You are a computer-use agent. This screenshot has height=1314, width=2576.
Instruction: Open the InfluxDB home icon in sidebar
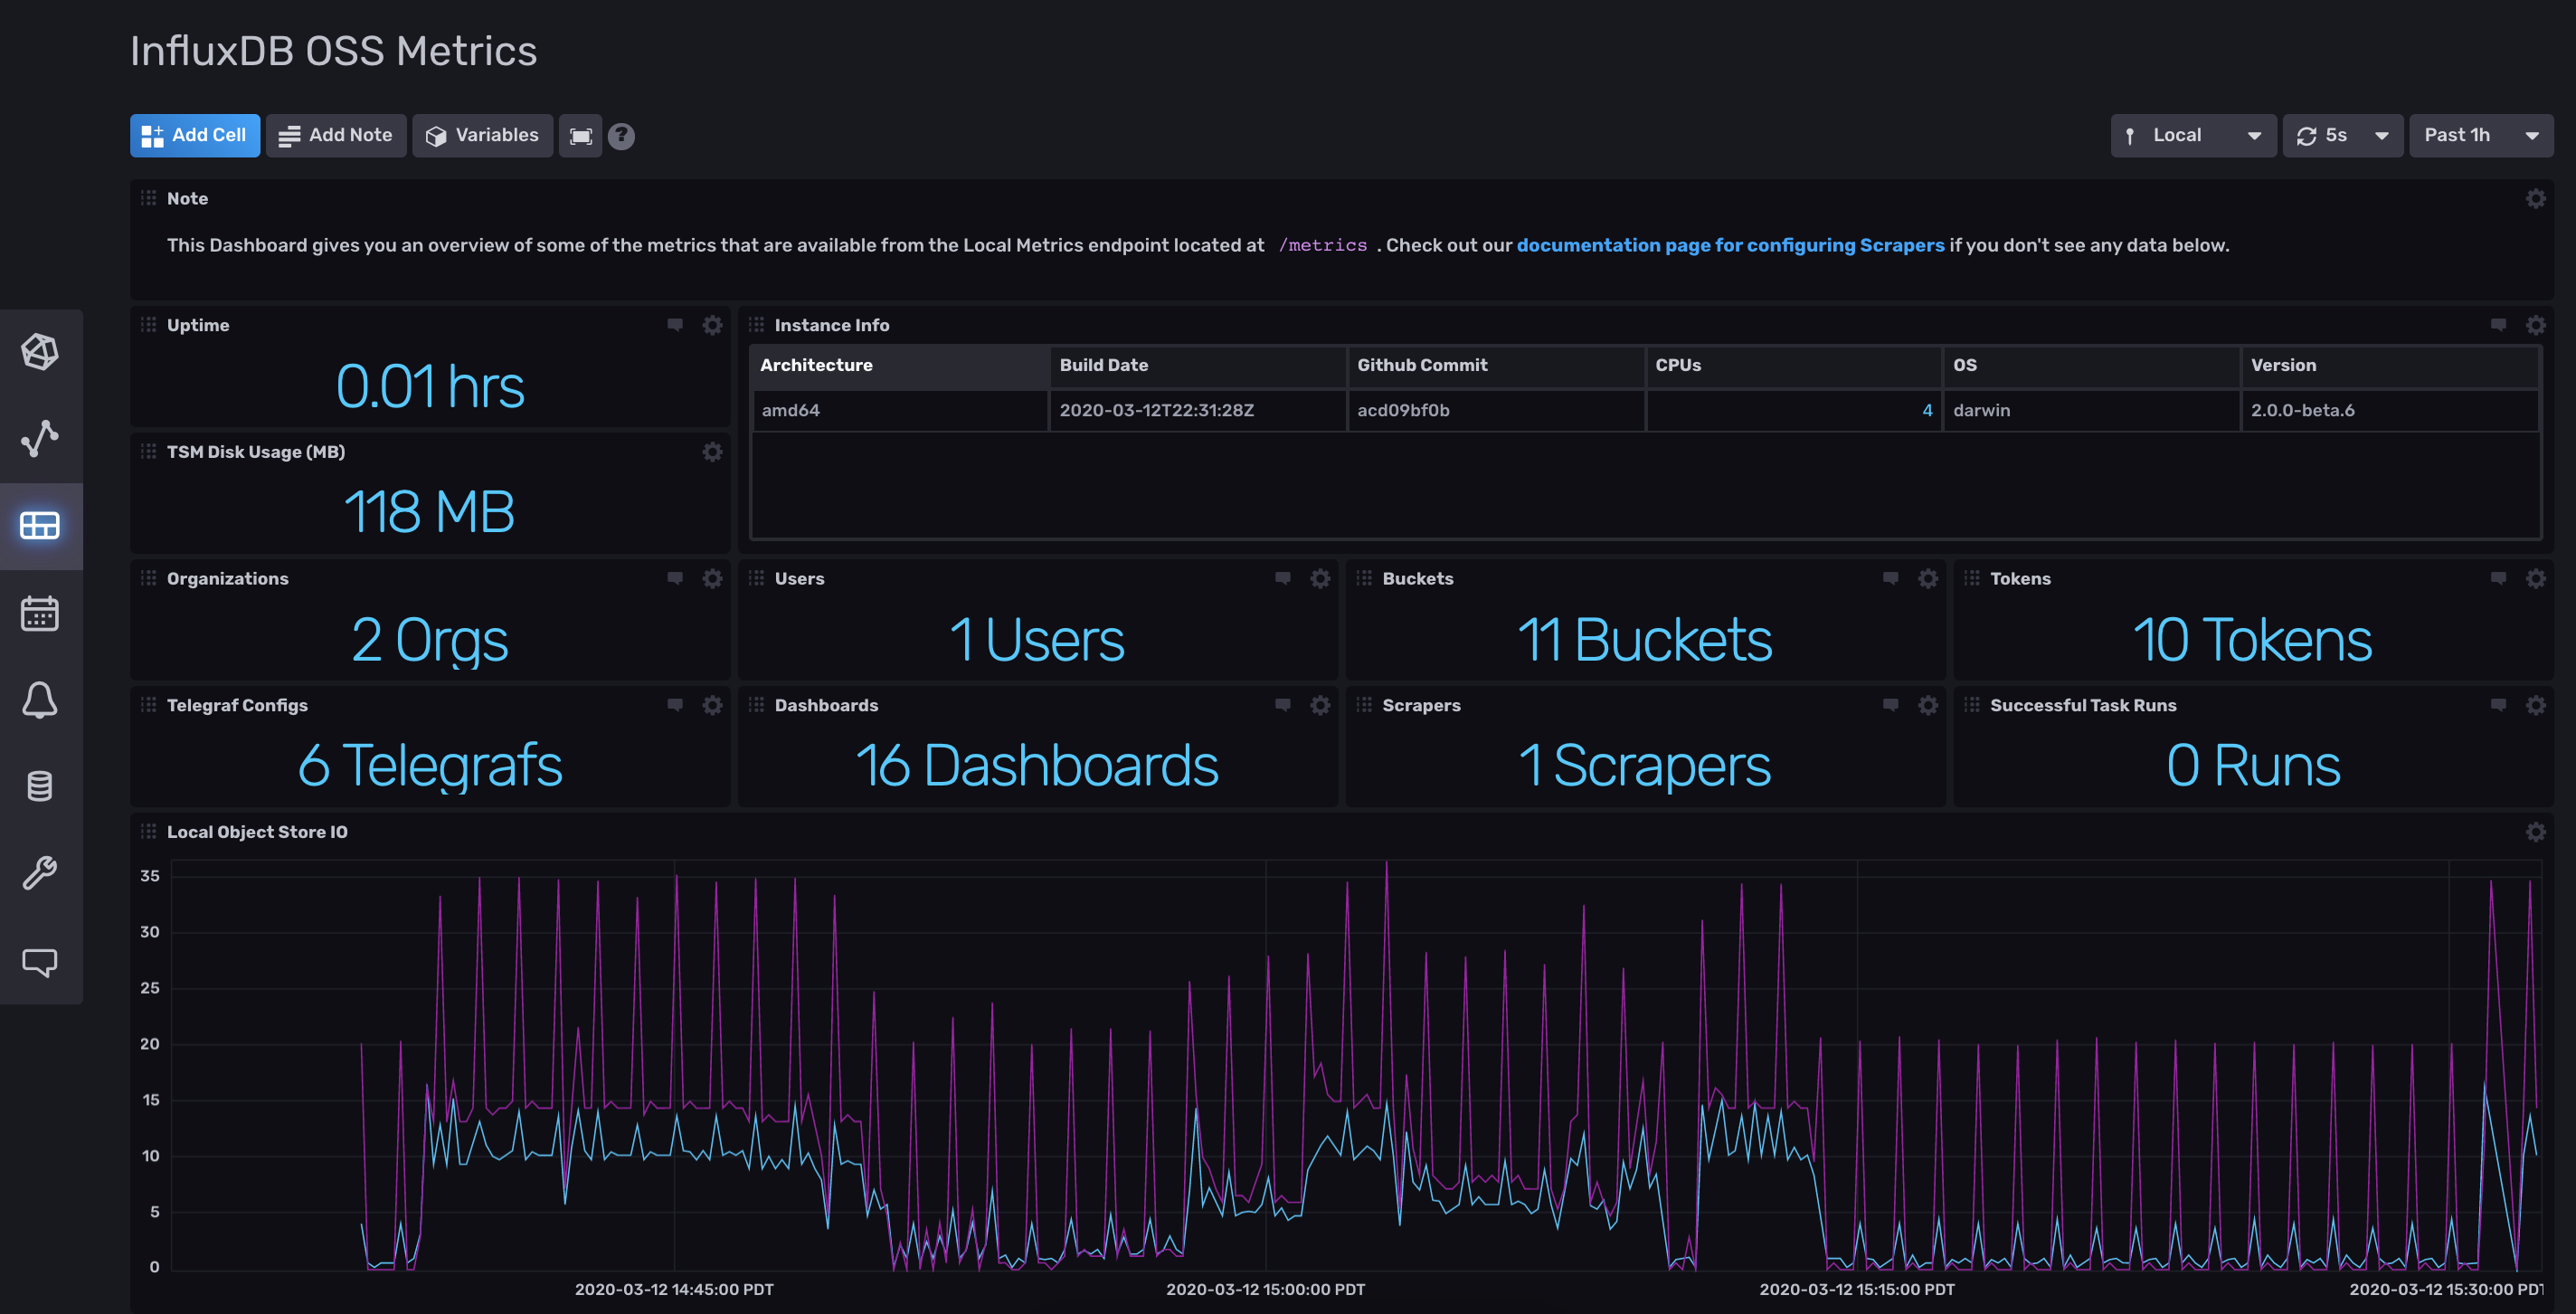click(40, 351)
